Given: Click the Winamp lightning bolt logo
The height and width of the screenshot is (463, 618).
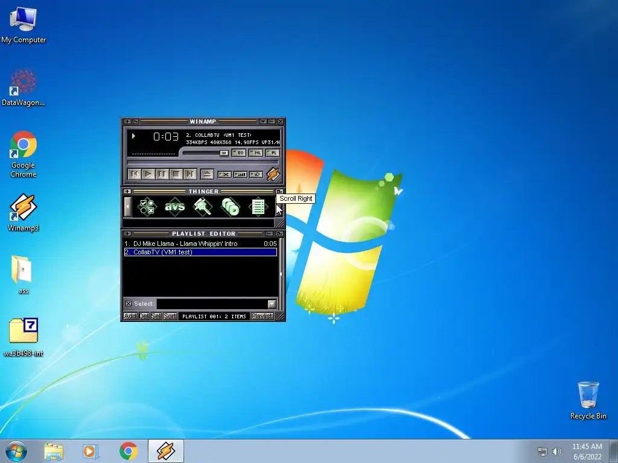Looking at the screenshot, I should point(273,174).
